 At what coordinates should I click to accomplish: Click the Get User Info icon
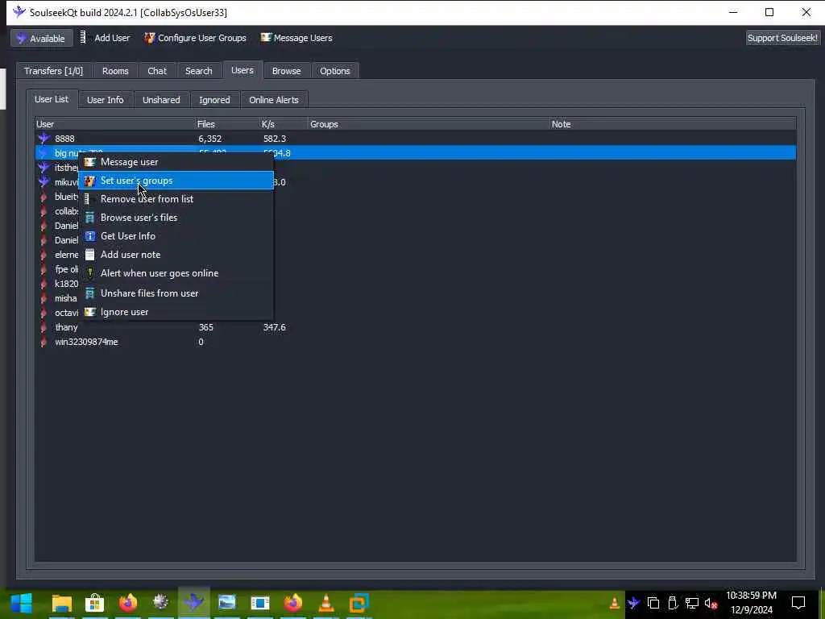pyautogui.click(x=90, y=236)
